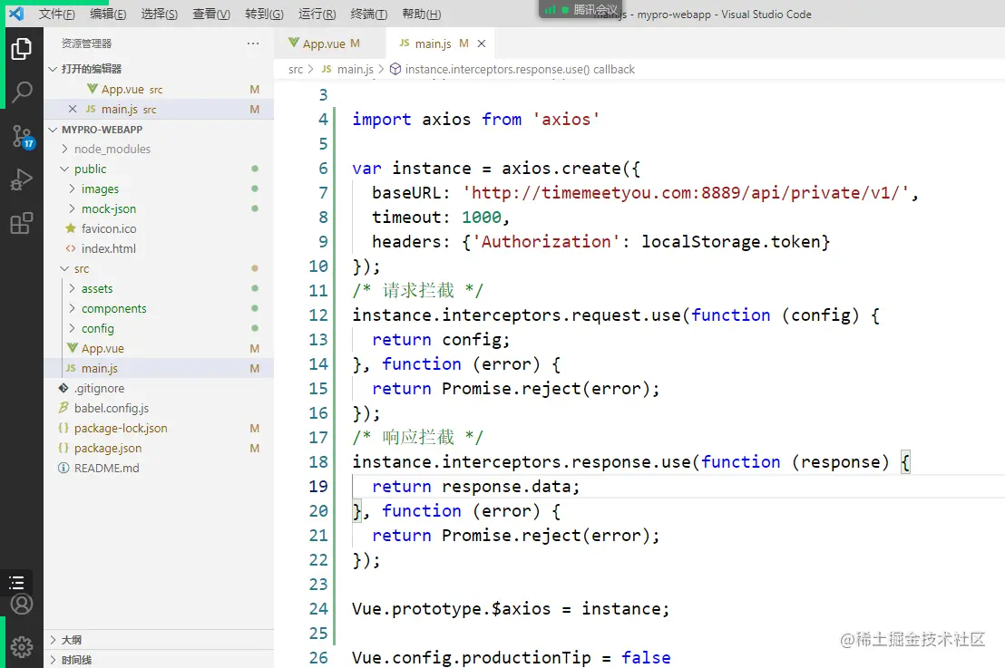This screenshot has width=1005, height=668.
Task: Click line number 12 in the gutter
Action: coord(317,315)
